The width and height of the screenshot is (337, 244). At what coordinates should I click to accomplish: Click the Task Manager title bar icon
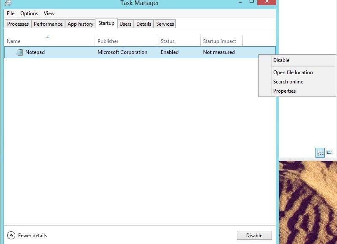[8, 3]
